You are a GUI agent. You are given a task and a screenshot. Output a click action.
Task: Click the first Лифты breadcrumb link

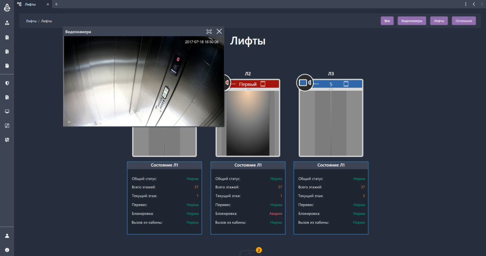click(x=31, y=21)
